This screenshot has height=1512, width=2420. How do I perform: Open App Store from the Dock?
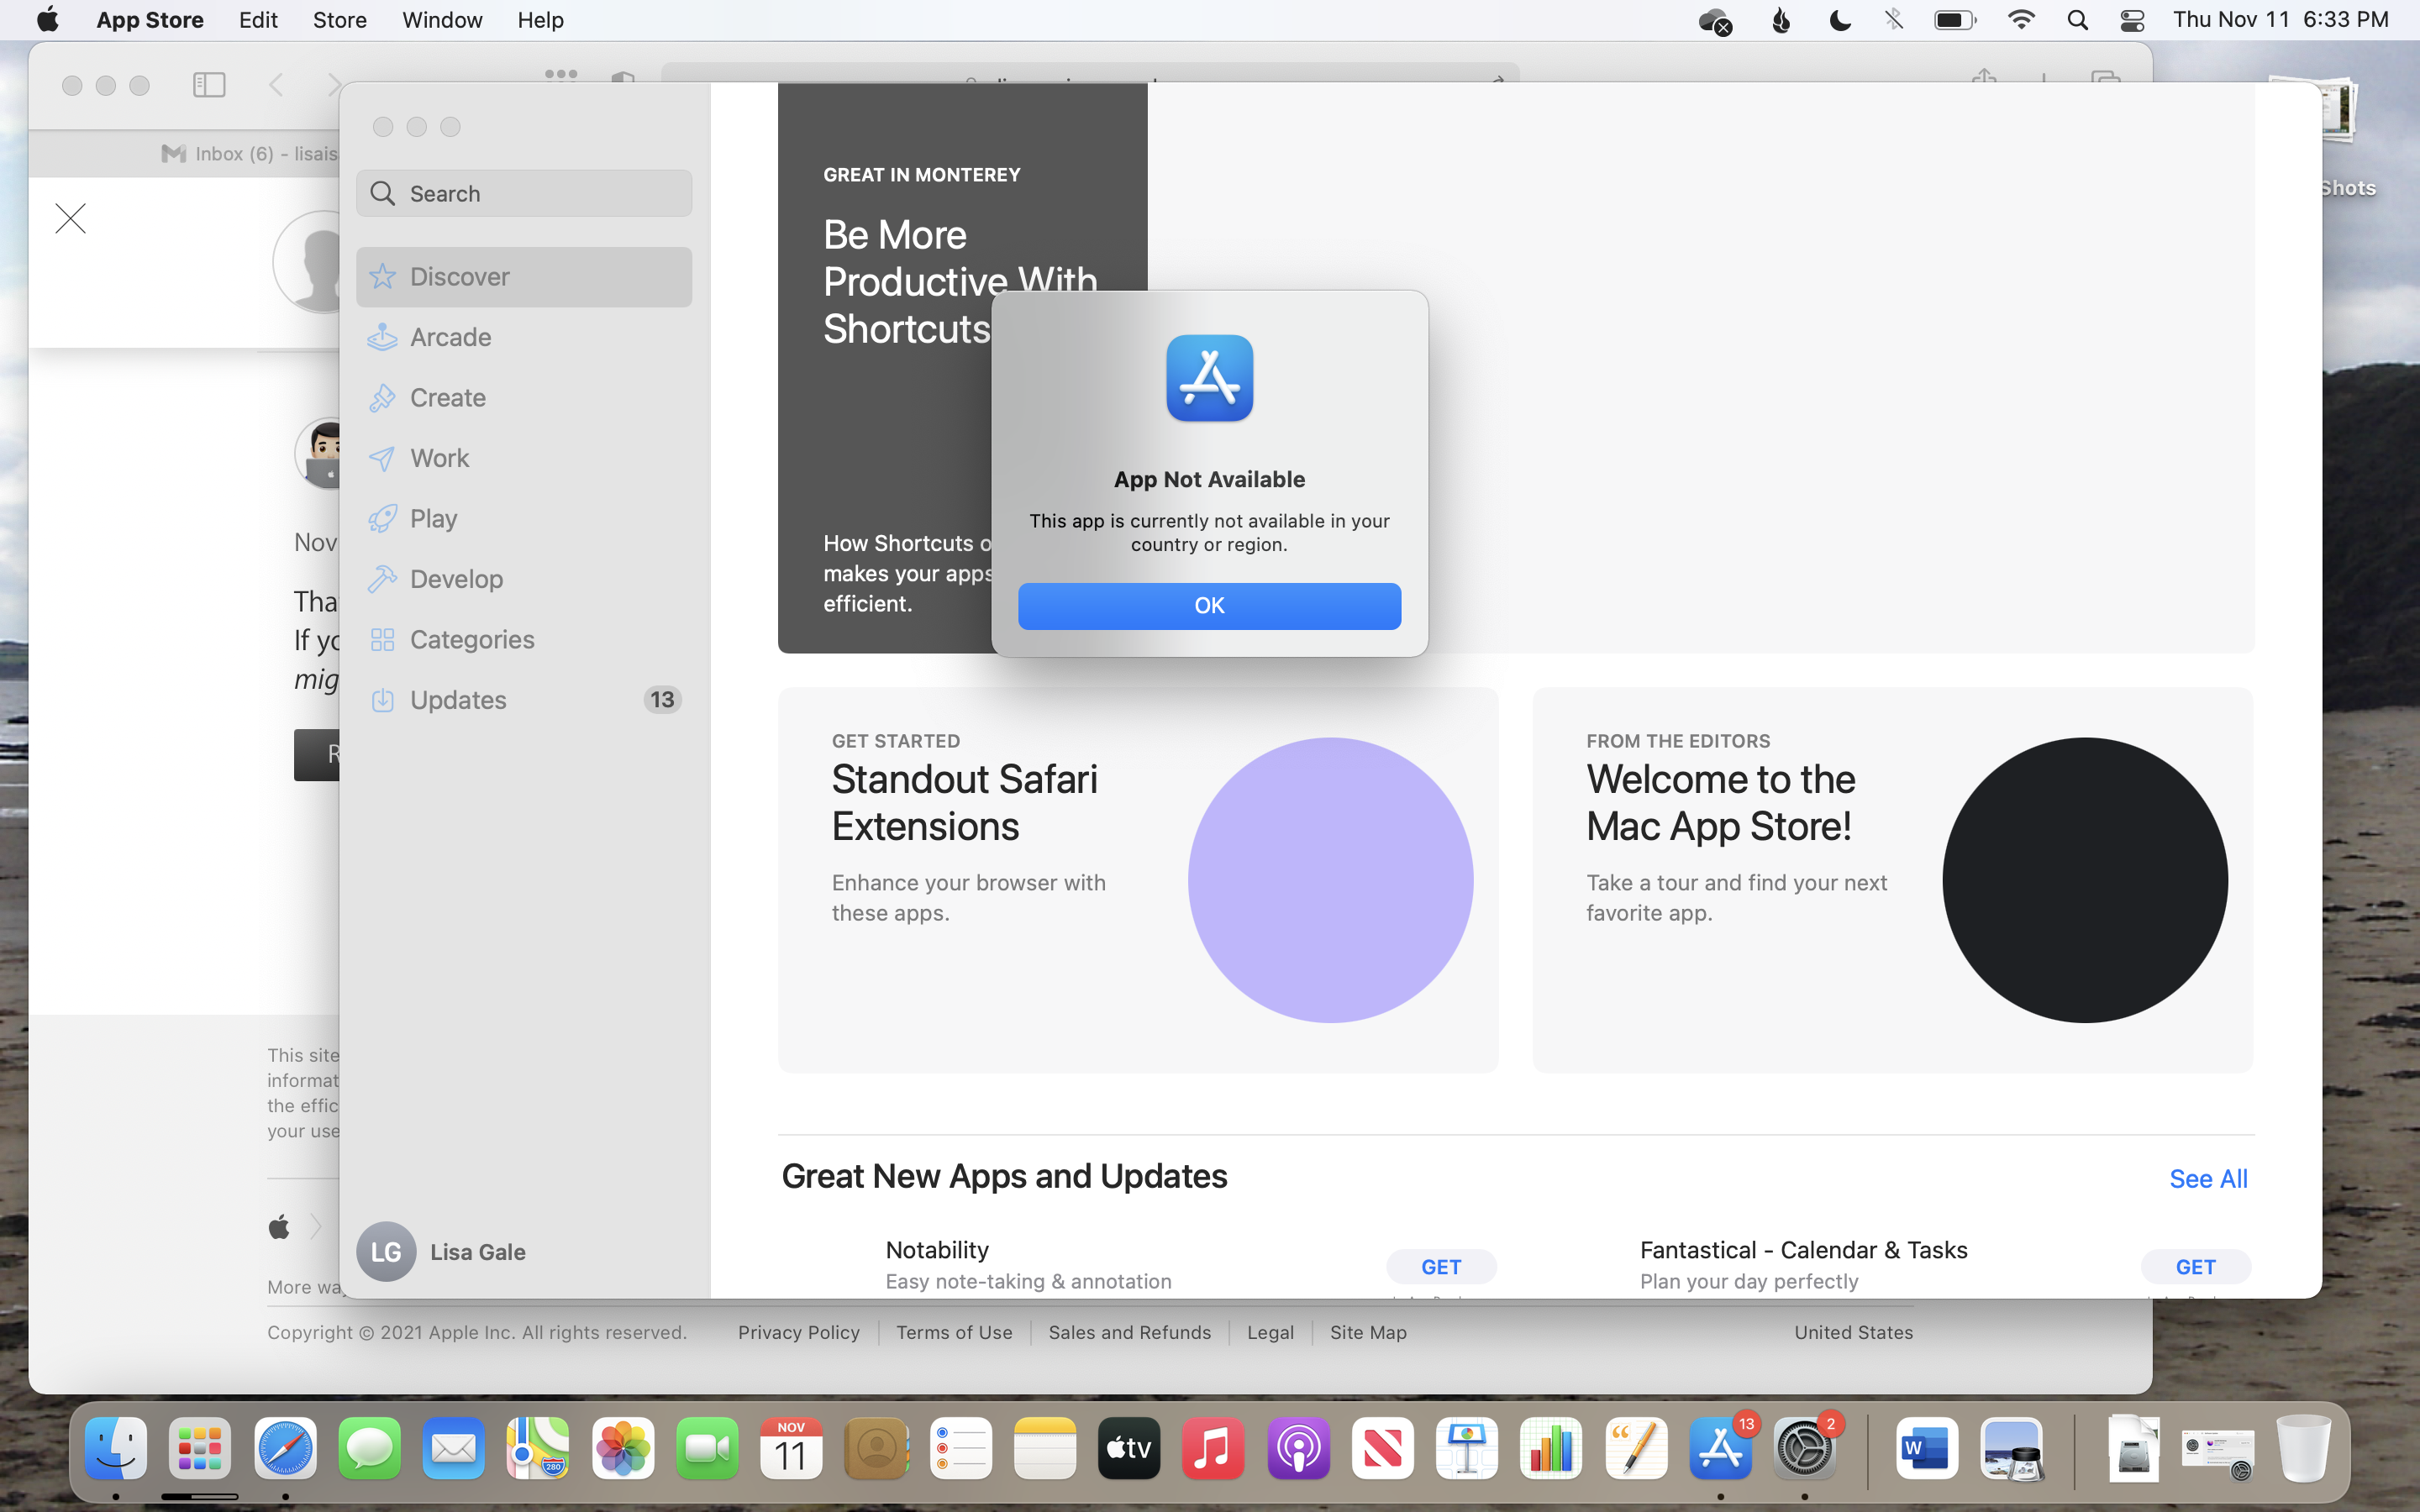click(x=1720, y=1448)
